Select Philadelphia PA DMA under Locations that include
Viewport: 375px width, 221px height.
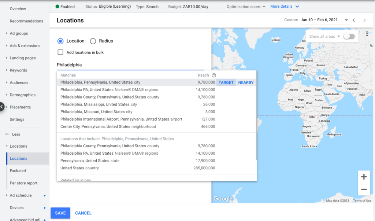(138, 153)
